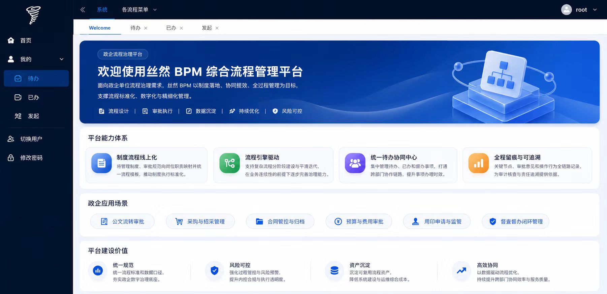Expand the 我的 sidebar menu chevron

(62, 59)
